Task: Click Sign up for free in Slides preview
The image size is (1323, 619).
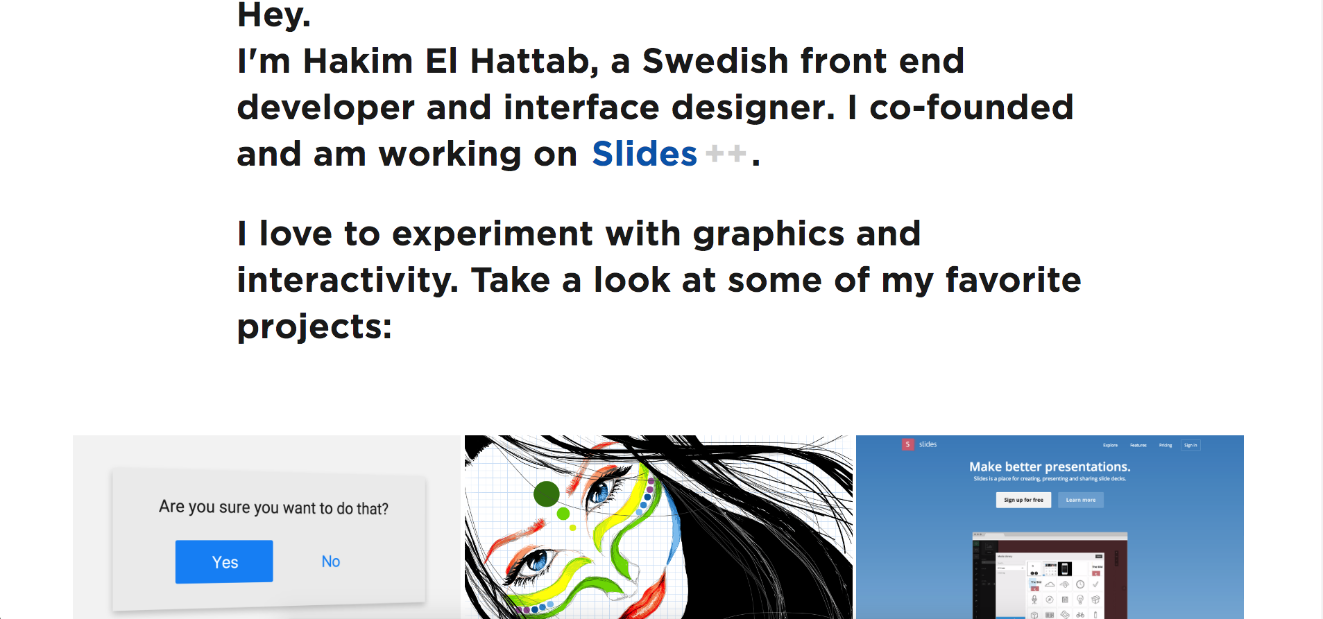Action: 1023,500
